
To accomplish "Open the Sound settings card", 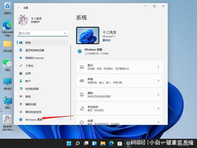I will [120, 81].
